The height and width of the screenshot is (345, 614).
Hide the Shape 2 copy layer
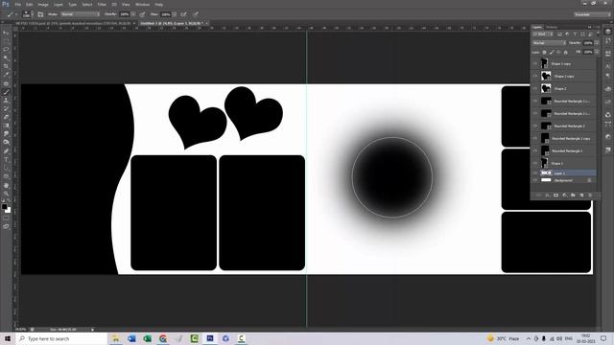click(535, 76)
